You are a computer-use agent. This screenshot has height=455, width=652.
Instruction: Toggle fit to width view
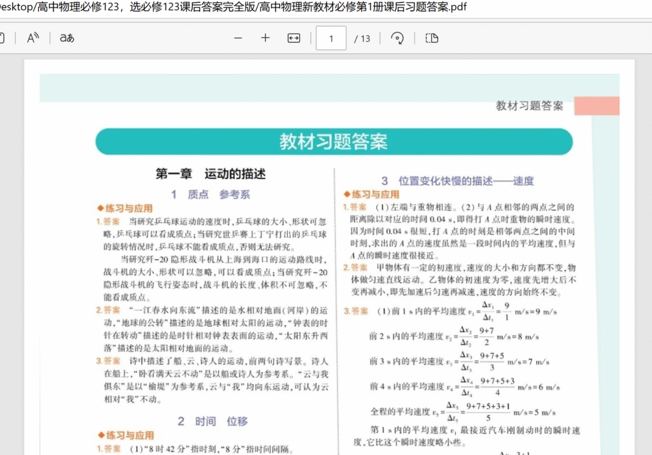tap(294, 38)
